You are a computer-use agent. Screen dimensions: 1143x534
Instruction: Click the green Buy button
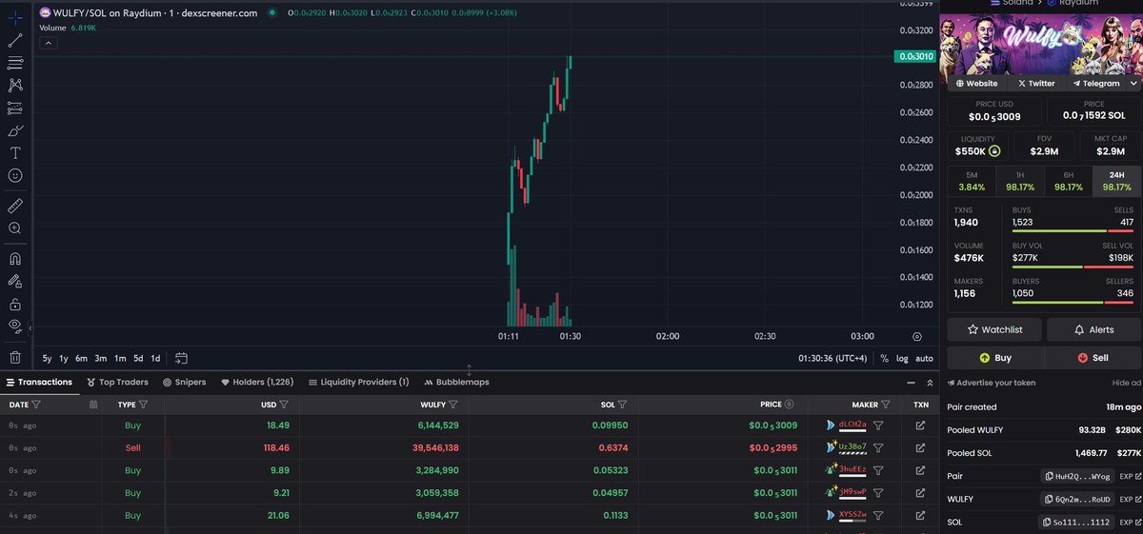tap(994, 358)
